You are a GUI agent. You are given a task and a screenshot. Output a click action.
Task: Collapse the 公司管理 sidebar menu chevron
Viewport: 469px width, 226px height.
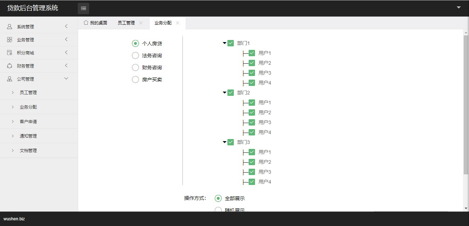[x=66, y=79]
